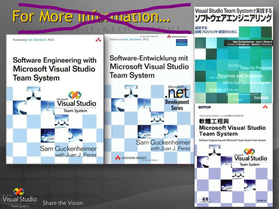This screenshot has height=209, width=279.
Task: Click the 'Share the Vision' tagline
Action: (x=63, y=203)
